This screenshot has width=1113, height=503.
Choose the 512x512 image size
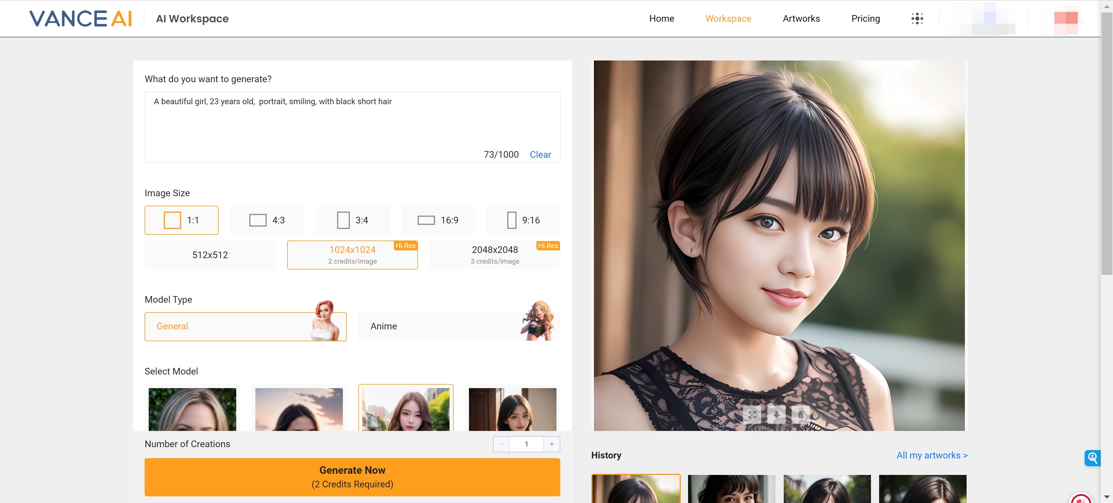(210, 254)
